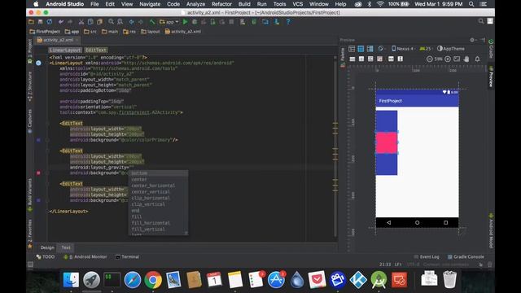Click the Open folder toolbar icon
Image resolution: width=521 pixels, height=293 pixels.
click(31, 22)
